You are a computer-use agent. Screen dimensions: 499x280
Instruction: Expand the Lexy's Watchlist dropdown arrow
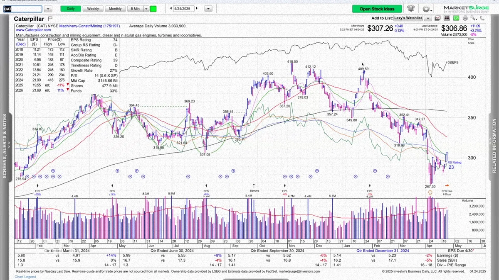(x=428, y=18)
